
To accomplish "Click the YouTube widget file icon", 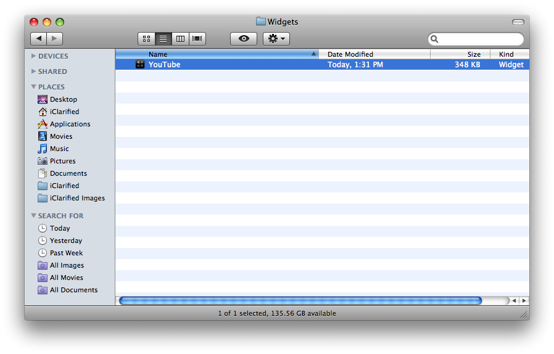I will click(x=140, y=64).
